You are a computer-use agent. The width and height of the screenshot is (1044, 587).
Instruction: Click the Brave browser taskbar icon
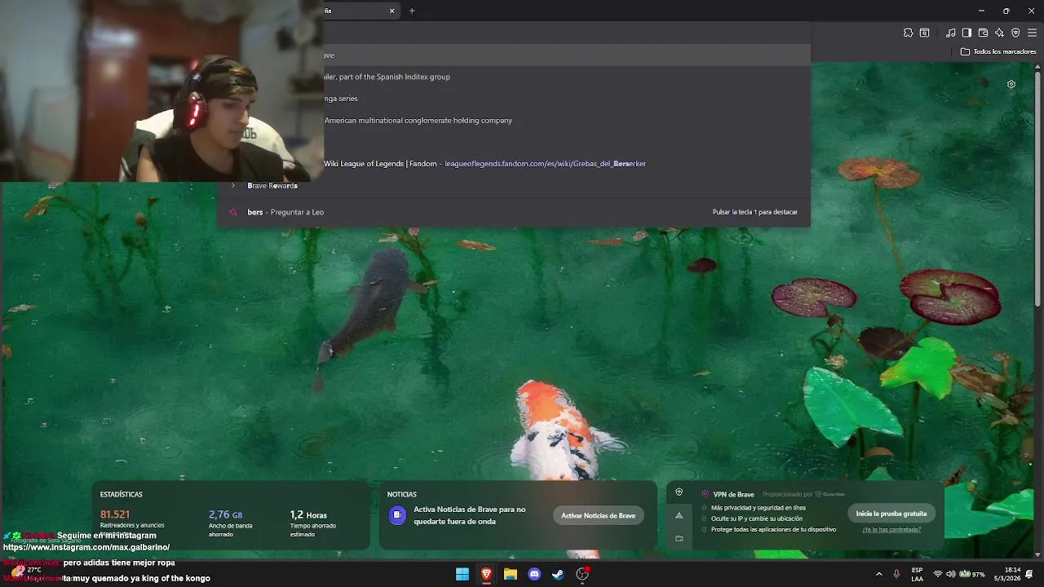486,574
